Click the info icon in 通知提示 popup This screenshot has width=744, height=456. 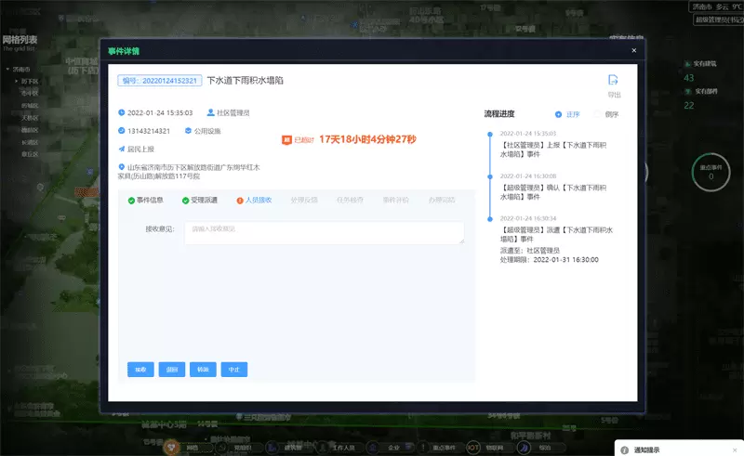624,449
